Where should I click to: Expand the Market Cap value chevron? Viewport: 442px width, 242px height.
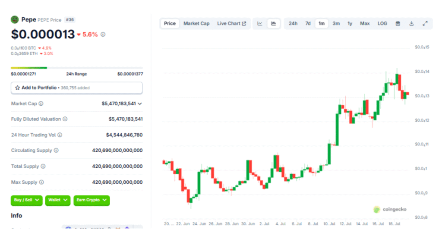click(x=140, y=104)
